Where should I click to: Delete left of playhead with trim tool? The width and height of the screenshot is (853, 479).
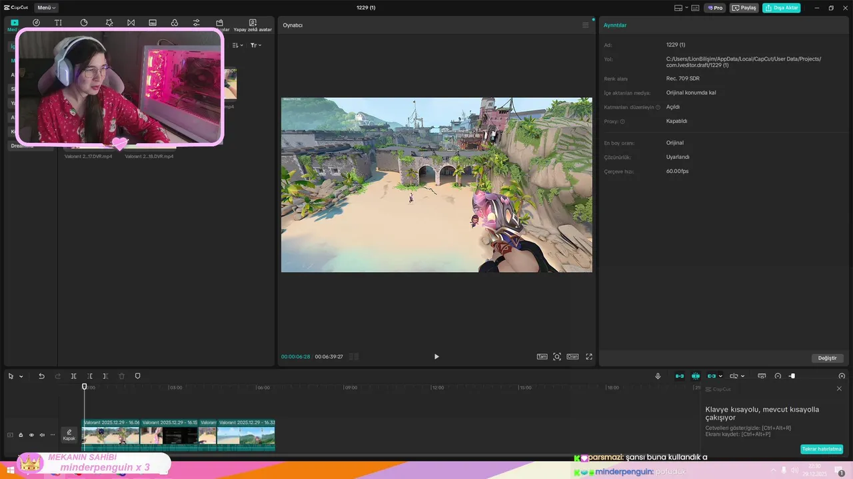point(90,377)
